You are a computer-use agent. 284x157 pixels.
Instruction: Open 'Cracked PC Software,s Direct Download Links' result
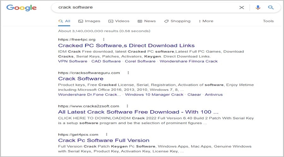[126, 46]
